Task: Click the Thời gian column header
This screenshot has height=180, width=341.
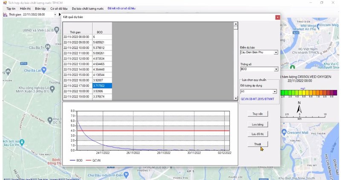Action: pos(78,28)
